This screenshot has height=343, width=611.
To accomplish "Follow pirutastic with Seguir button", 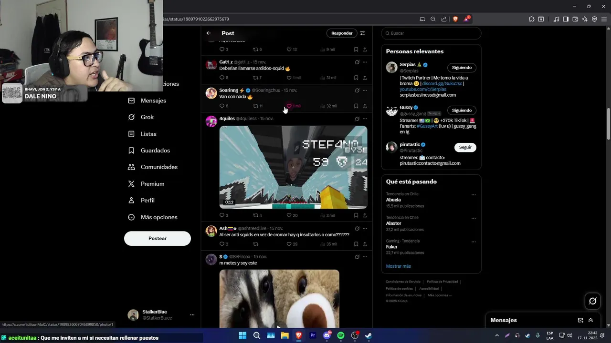I will point(465,147).
